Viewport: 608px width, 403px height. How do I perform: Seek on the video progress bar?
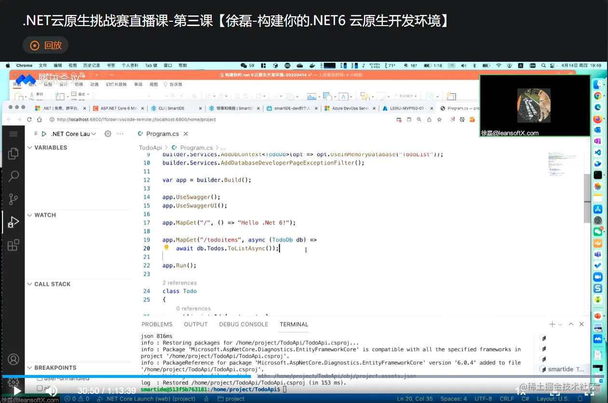pos(304,376)
